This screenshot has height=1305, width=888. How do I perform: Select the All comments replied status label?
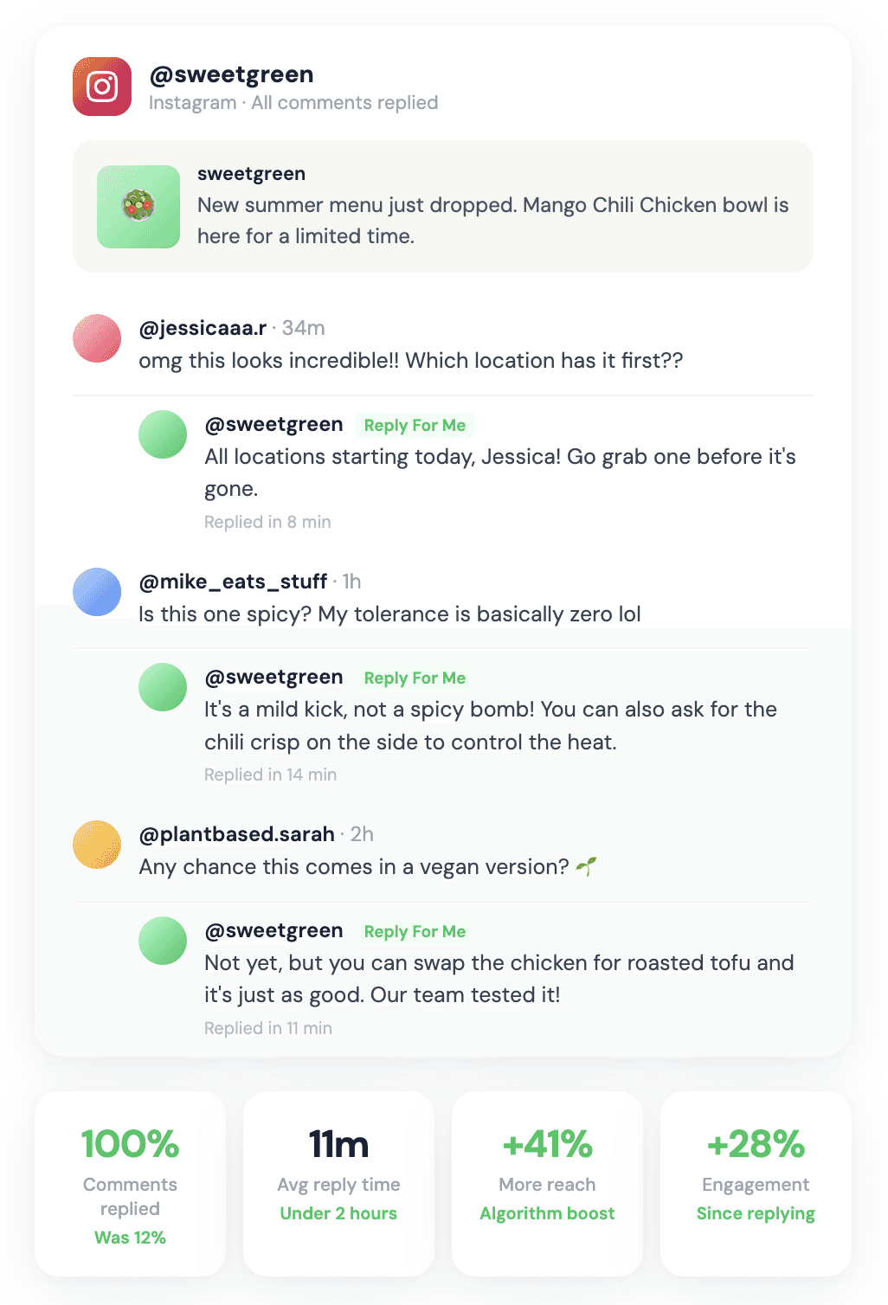pyautogui.click(x=344, y=102)
